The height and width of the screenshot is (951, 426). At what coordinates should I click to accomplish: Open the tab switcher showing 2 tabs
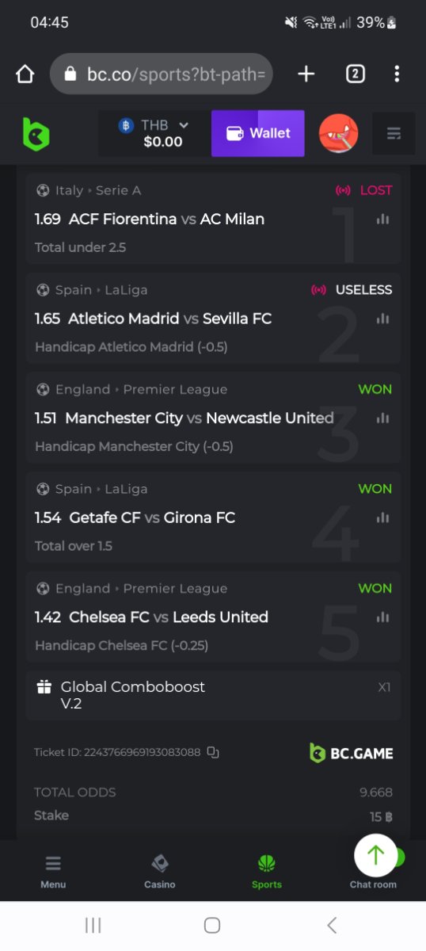(x=355, y=74)
